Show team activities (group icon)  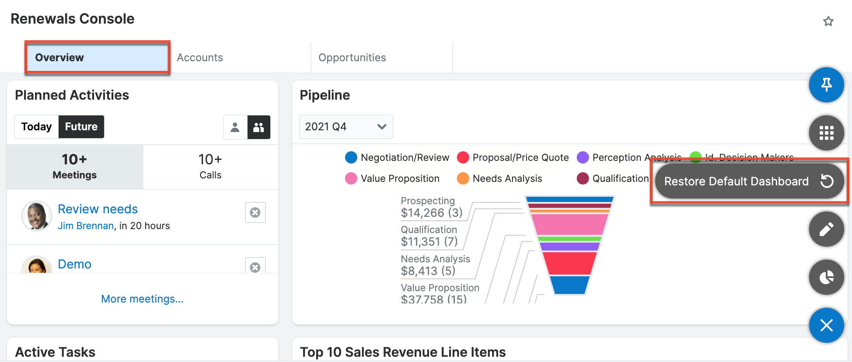259,127
